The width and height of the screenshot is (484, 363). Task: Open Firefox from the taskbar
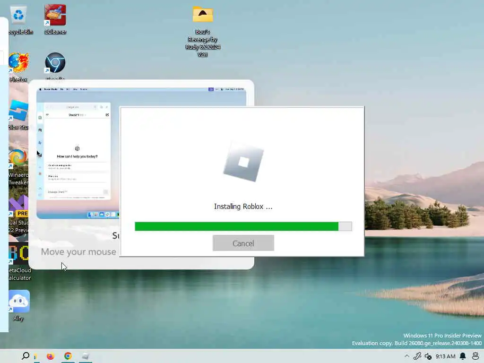pyautogui.click(x=50, y=356)
